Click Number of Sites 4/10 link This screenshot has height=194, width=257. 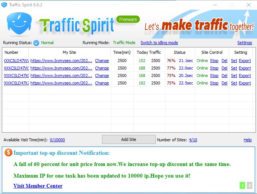[193, 140]
